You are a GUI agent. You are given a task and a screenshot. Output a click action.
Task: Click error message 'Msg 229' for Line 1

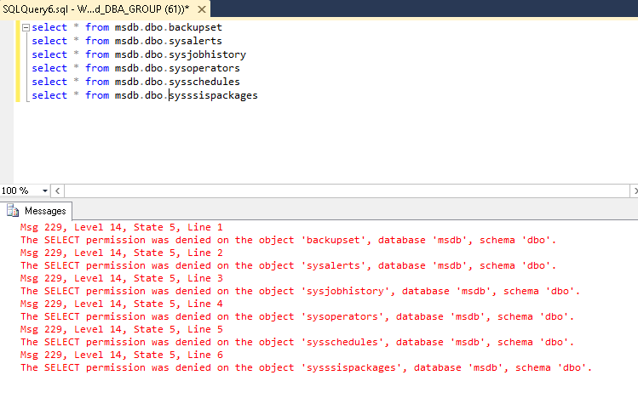pyautogui.click(x=122, y=227)
